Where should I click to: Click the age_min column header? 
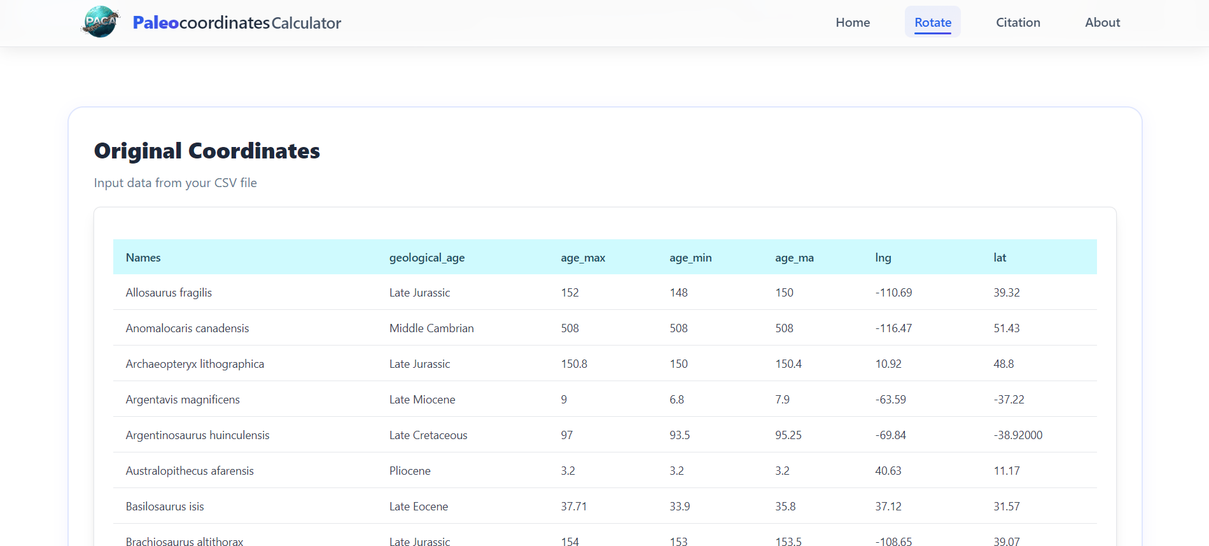pos(690,258)
